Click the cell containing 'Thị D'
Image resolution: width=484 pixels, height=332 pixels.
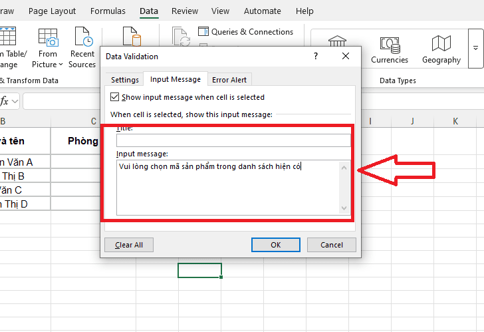tap(25, 204)
